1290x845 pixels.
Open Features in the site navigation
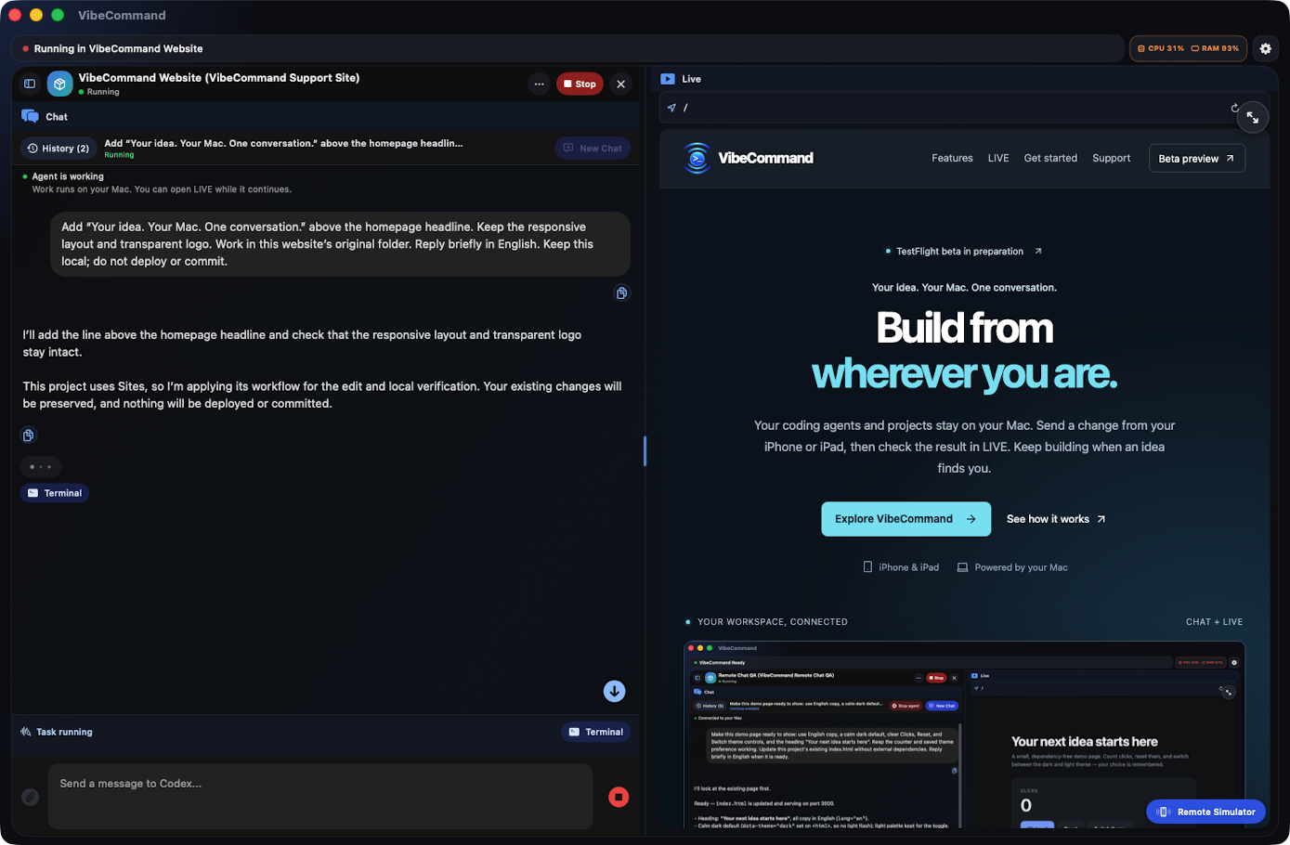coord(952,158)
